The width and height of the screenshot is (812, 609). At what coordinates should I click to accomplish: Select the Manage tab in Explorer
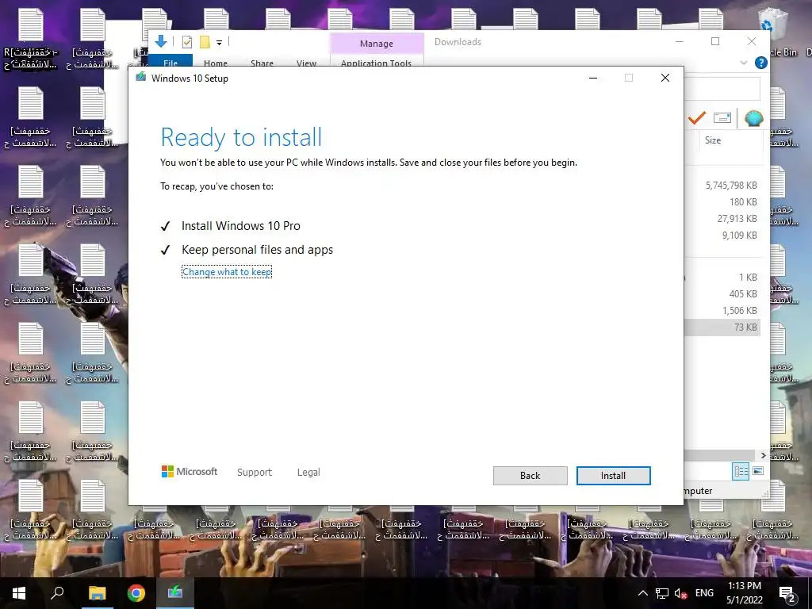pyautogui.click(x=377, y=44)
